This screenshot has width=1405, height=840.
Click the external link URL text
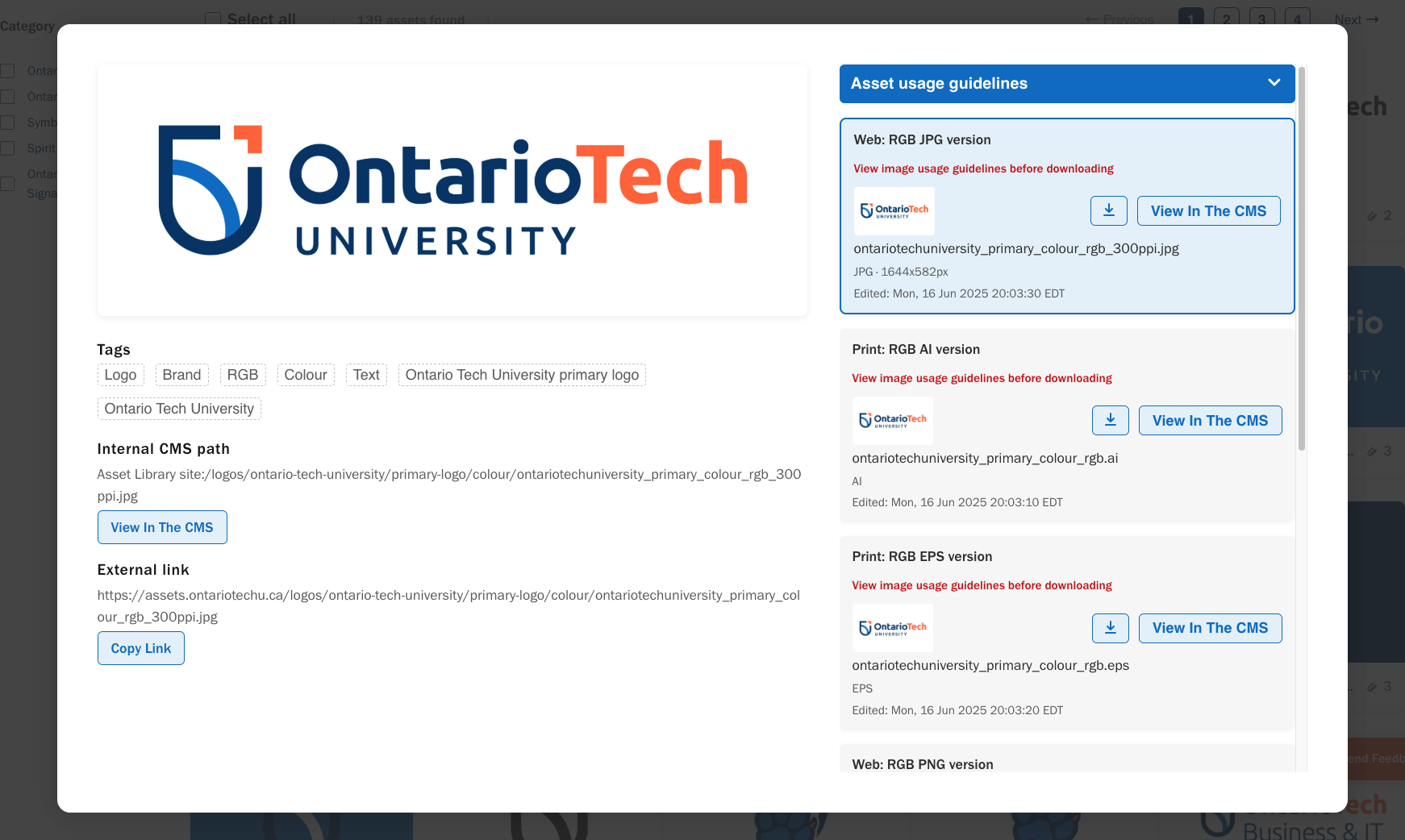448,606
